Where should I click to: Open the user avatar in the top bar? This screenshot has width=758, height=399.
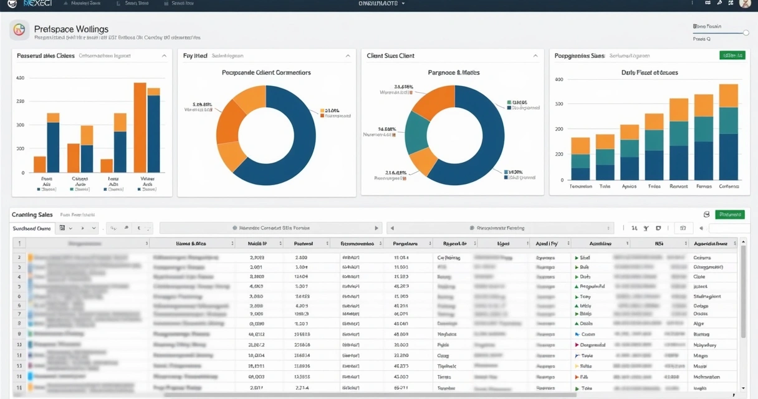(x=745, y=4)
